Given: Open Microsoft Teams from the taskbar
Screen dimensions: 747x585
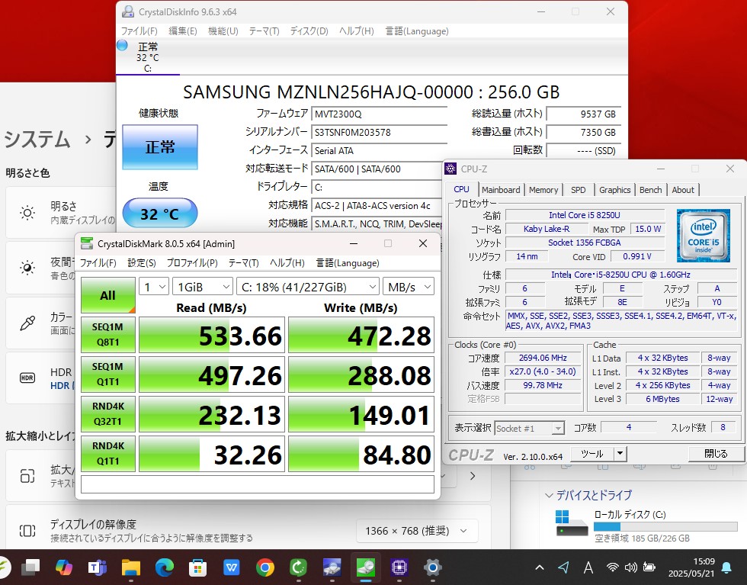Looking at the screenshot, I should [98, 567].
